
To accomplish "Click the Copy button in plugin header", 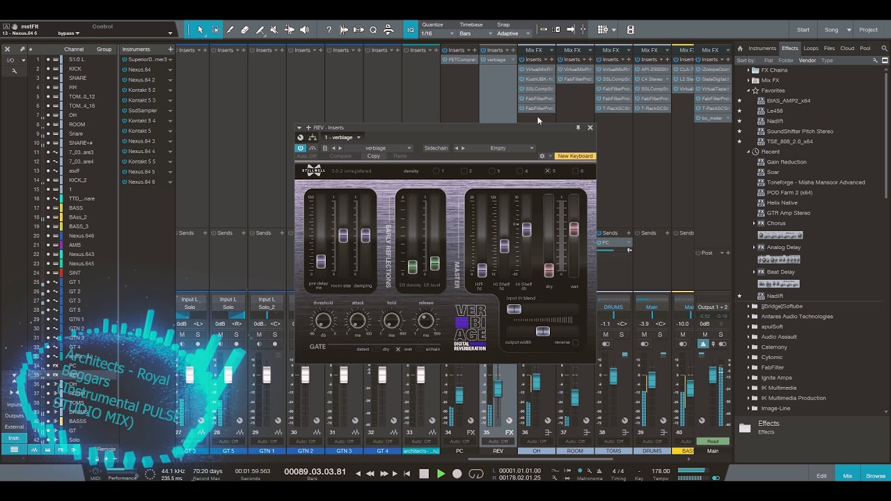I will (374, 156).
